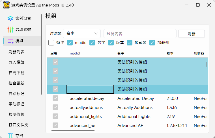
Task: Toggle the 版本 column checkbox
Action: point(111,43)
